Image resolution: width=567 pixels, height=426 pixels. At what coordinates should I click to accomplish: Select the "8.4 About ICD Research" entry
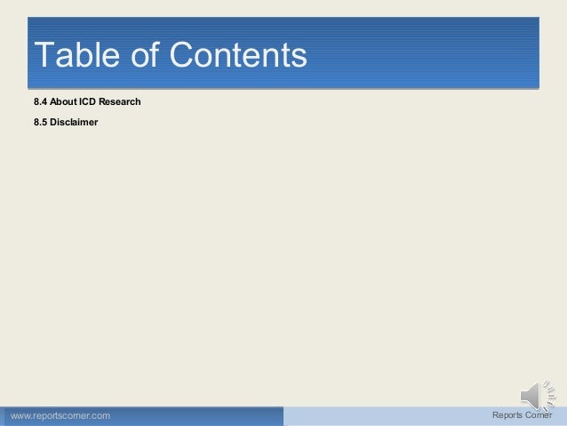pos(87,101)
